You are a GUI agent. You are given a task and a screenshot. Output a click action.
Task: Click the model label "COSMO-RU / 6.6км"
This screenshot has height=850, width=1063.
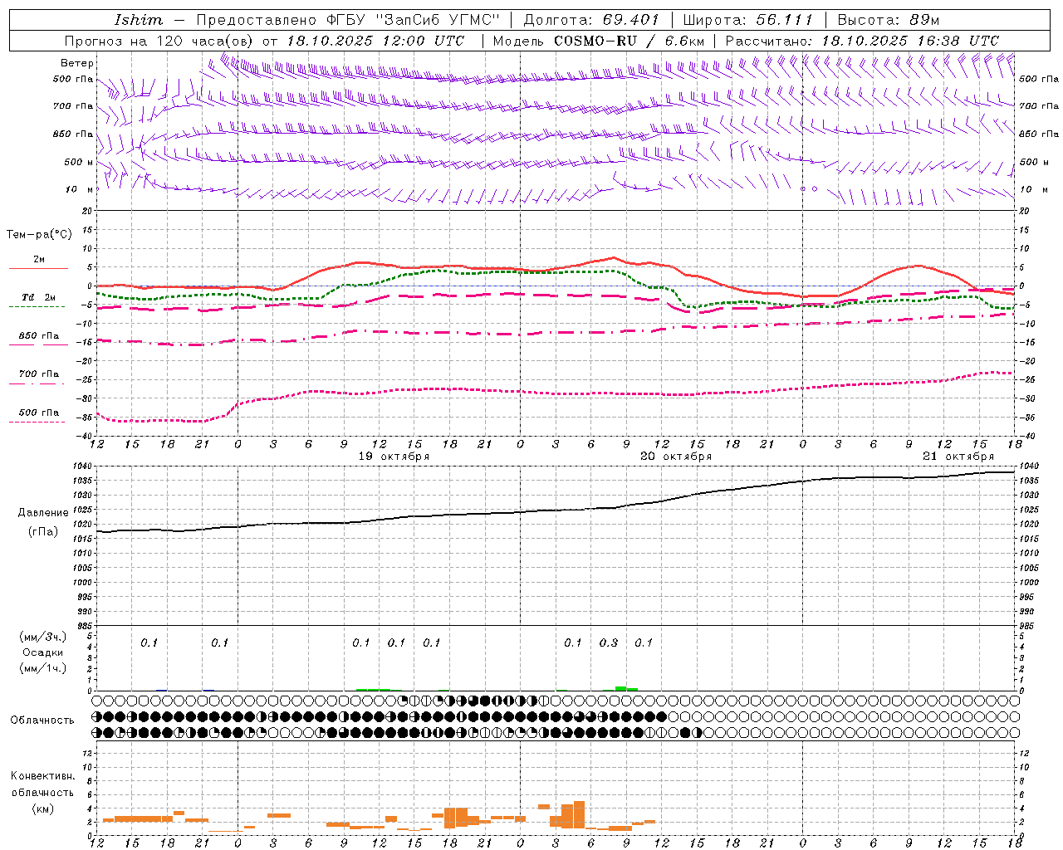629,41
